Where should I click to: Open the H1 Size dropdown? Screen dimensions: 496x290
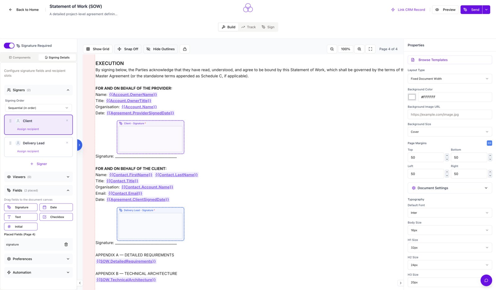click(x=450, y=248)
